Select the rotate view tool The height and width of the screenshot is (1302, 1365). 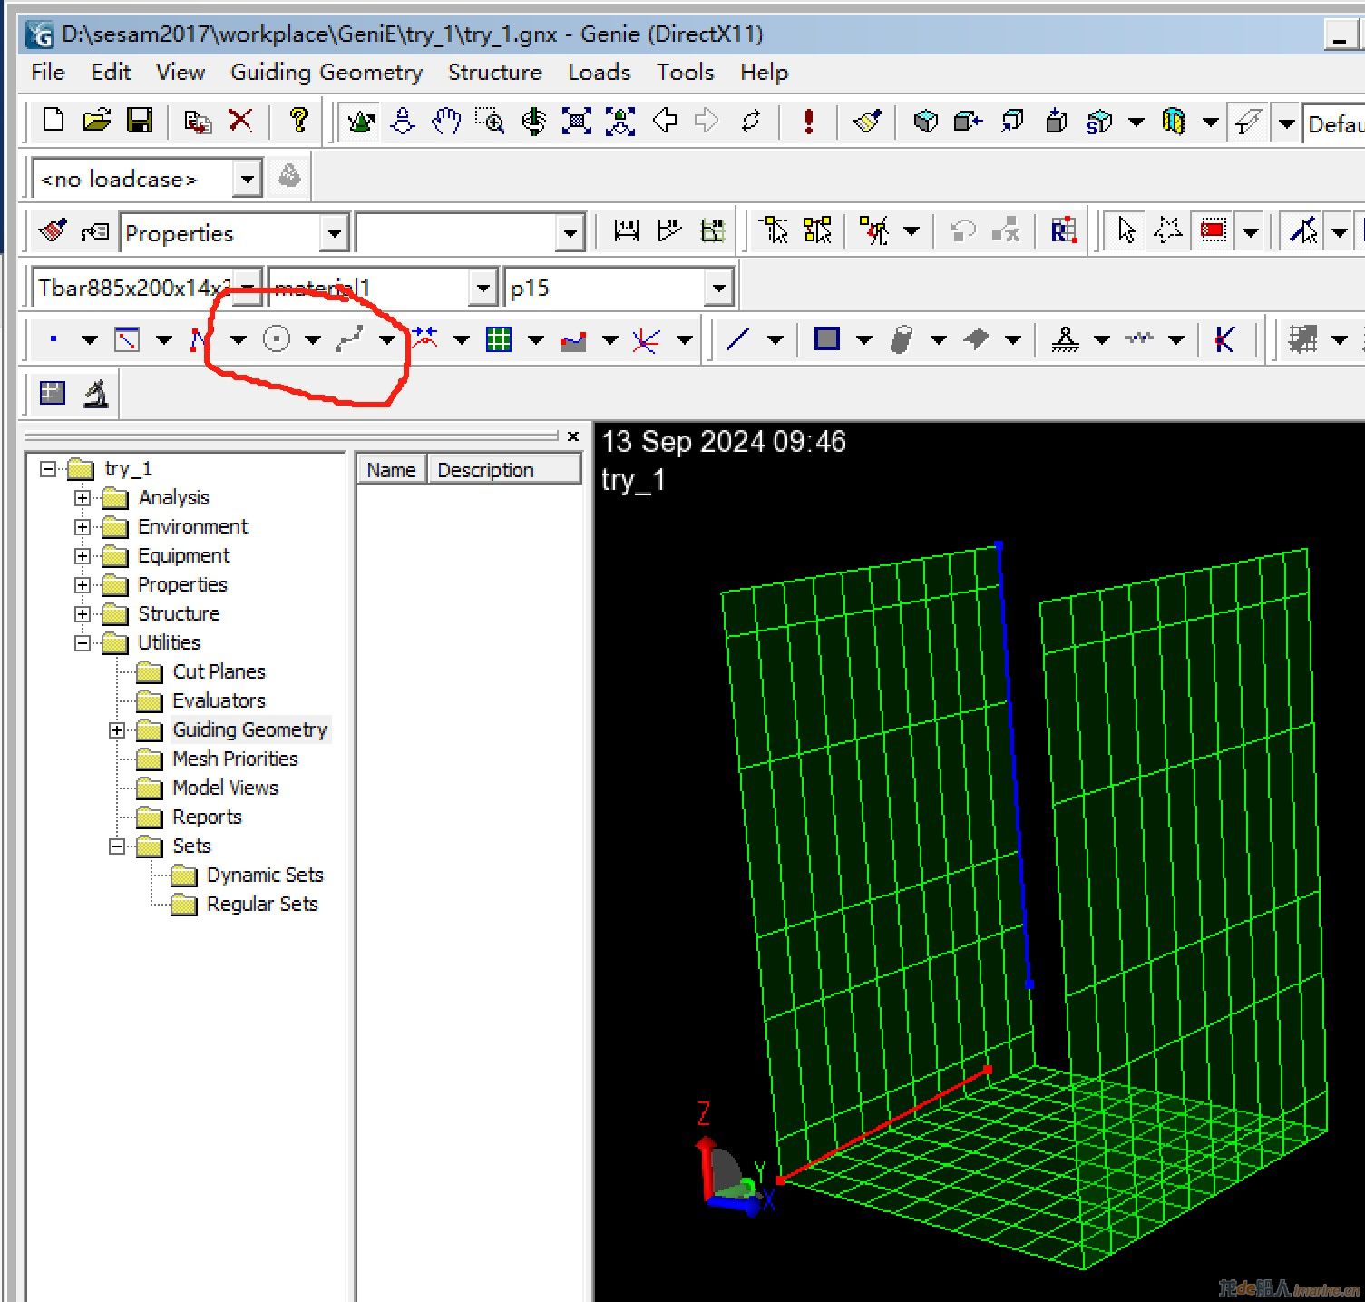tap(533, 121)
